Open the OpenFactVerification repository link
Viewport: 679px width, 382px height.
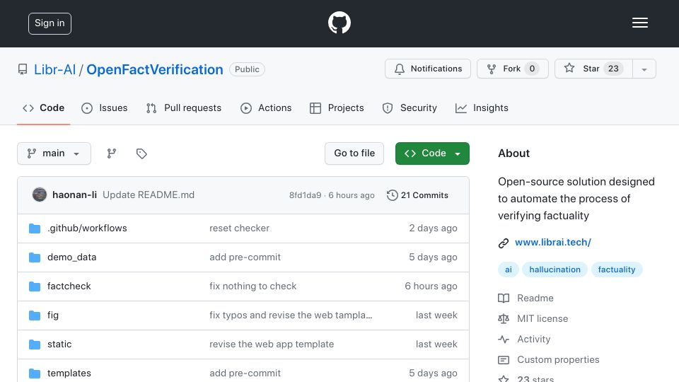pyautogui.click(x=155, y=69)
